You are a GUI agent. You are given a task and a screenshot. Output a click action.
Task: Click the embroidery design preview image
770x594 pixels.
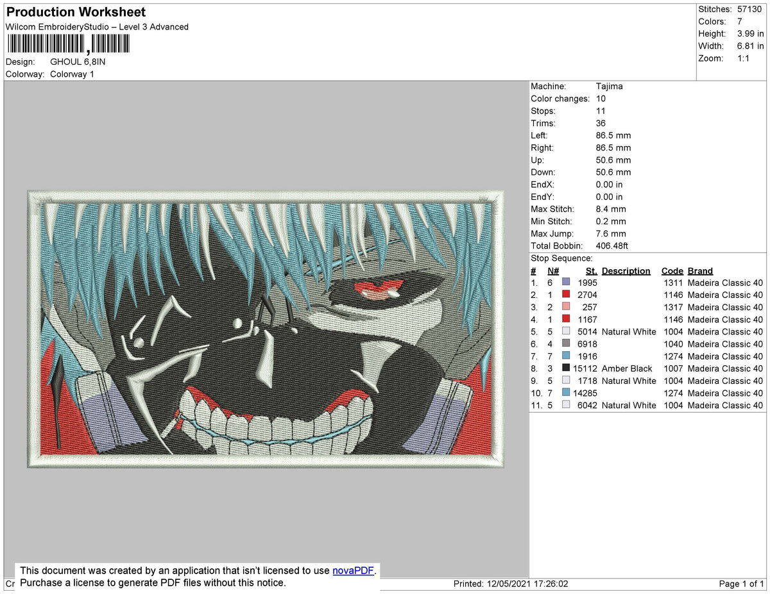tap(266, 329)
